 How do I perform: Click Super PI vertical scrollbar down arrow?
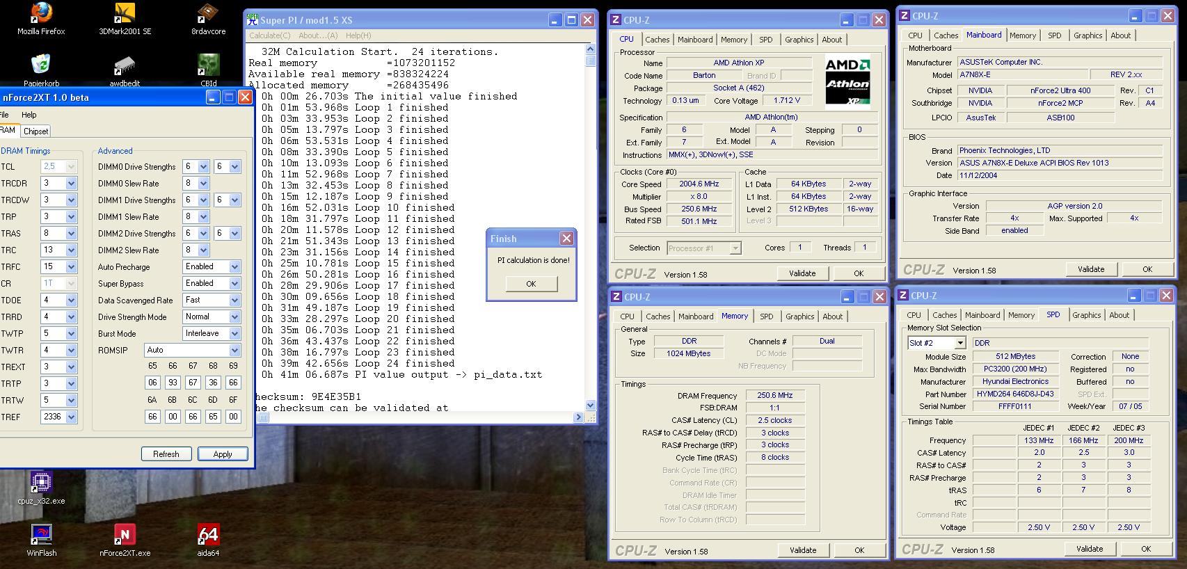(591, 406)
